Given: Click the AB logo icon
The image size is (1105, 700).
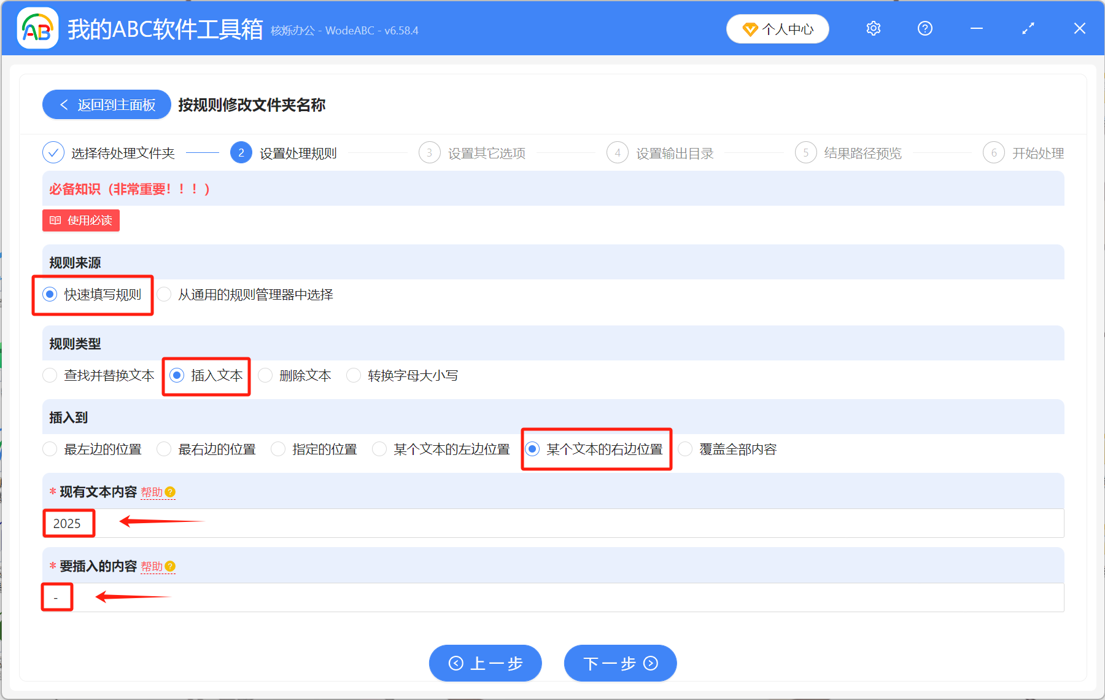Looking at the screenshot, I should [x=37, y=28].
